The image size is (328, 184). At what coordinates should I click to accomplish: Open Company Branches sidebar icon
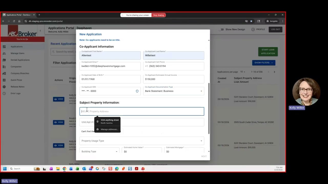pos(4,73)
